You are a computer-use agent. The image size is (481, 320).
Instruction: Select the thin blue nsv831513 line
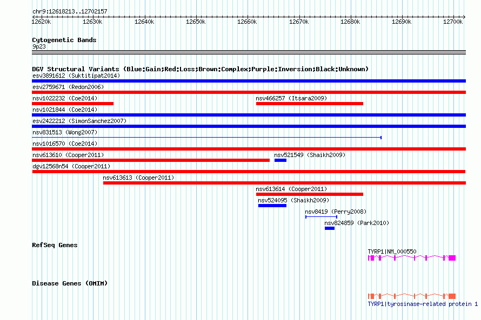point(207,138)
